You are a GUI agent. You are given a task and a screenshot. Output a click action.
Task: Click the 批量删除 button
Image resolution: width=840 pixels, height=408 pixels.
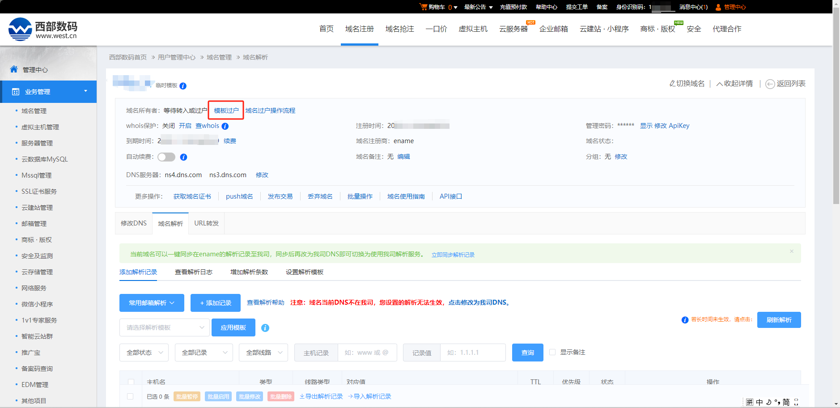pos(281,396)
